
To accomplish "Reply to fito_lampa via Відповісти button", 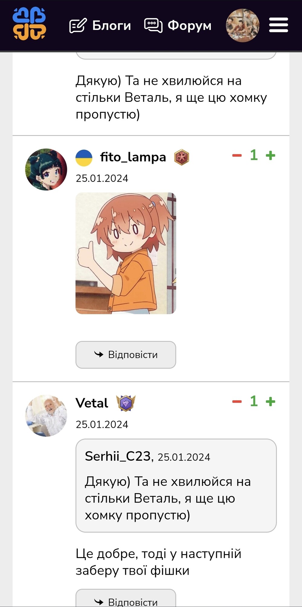I will coord(126,355).
